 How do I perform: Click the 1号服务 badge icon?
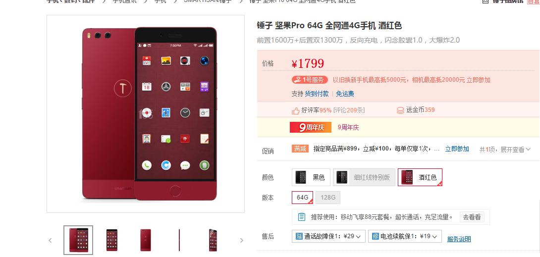click(x=310, y=80)
